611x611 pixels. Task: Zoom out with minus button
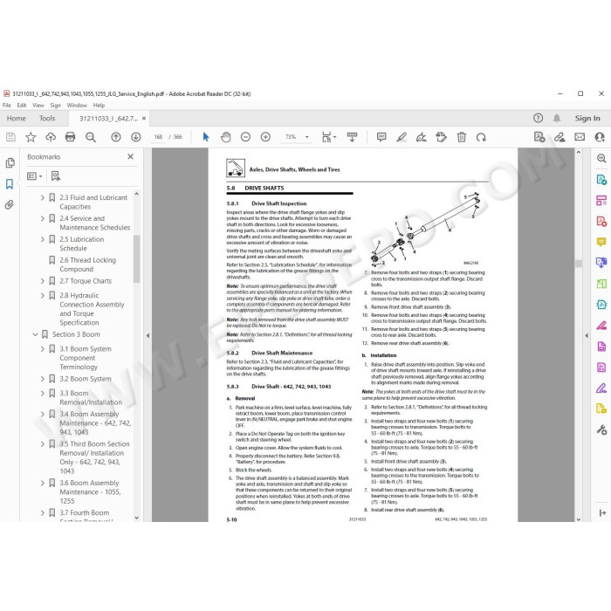click(x=245, y=137)
